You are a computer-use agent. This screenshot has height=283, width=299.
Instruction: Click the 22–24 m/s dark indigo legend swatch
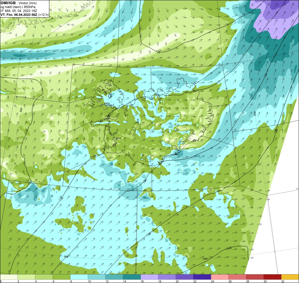pyautogui.click(x=202, y=277)
